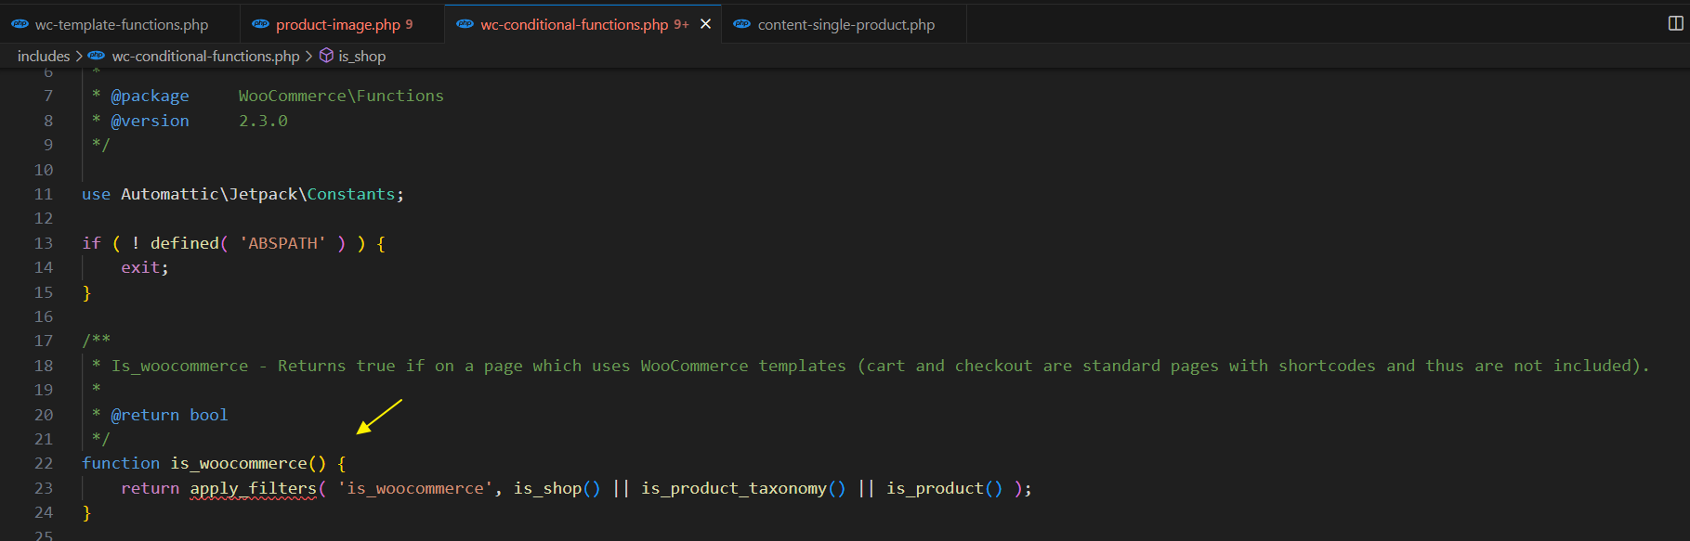
Task: Click the apply_filters call with the red squiggle
Action: pos(253,488)
